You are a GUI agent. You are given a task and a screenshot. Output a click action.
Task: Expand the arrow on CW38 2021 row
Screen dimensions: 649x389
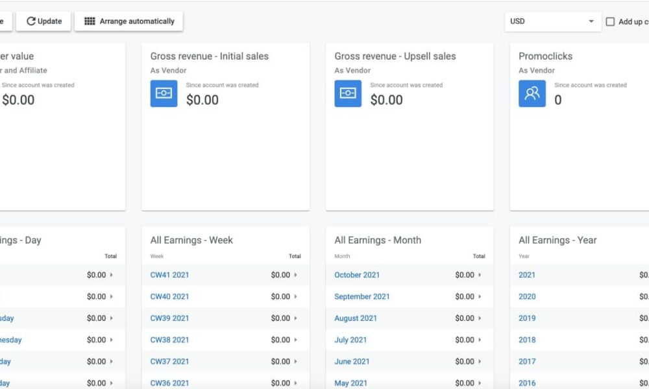click(x=295, y=340)
